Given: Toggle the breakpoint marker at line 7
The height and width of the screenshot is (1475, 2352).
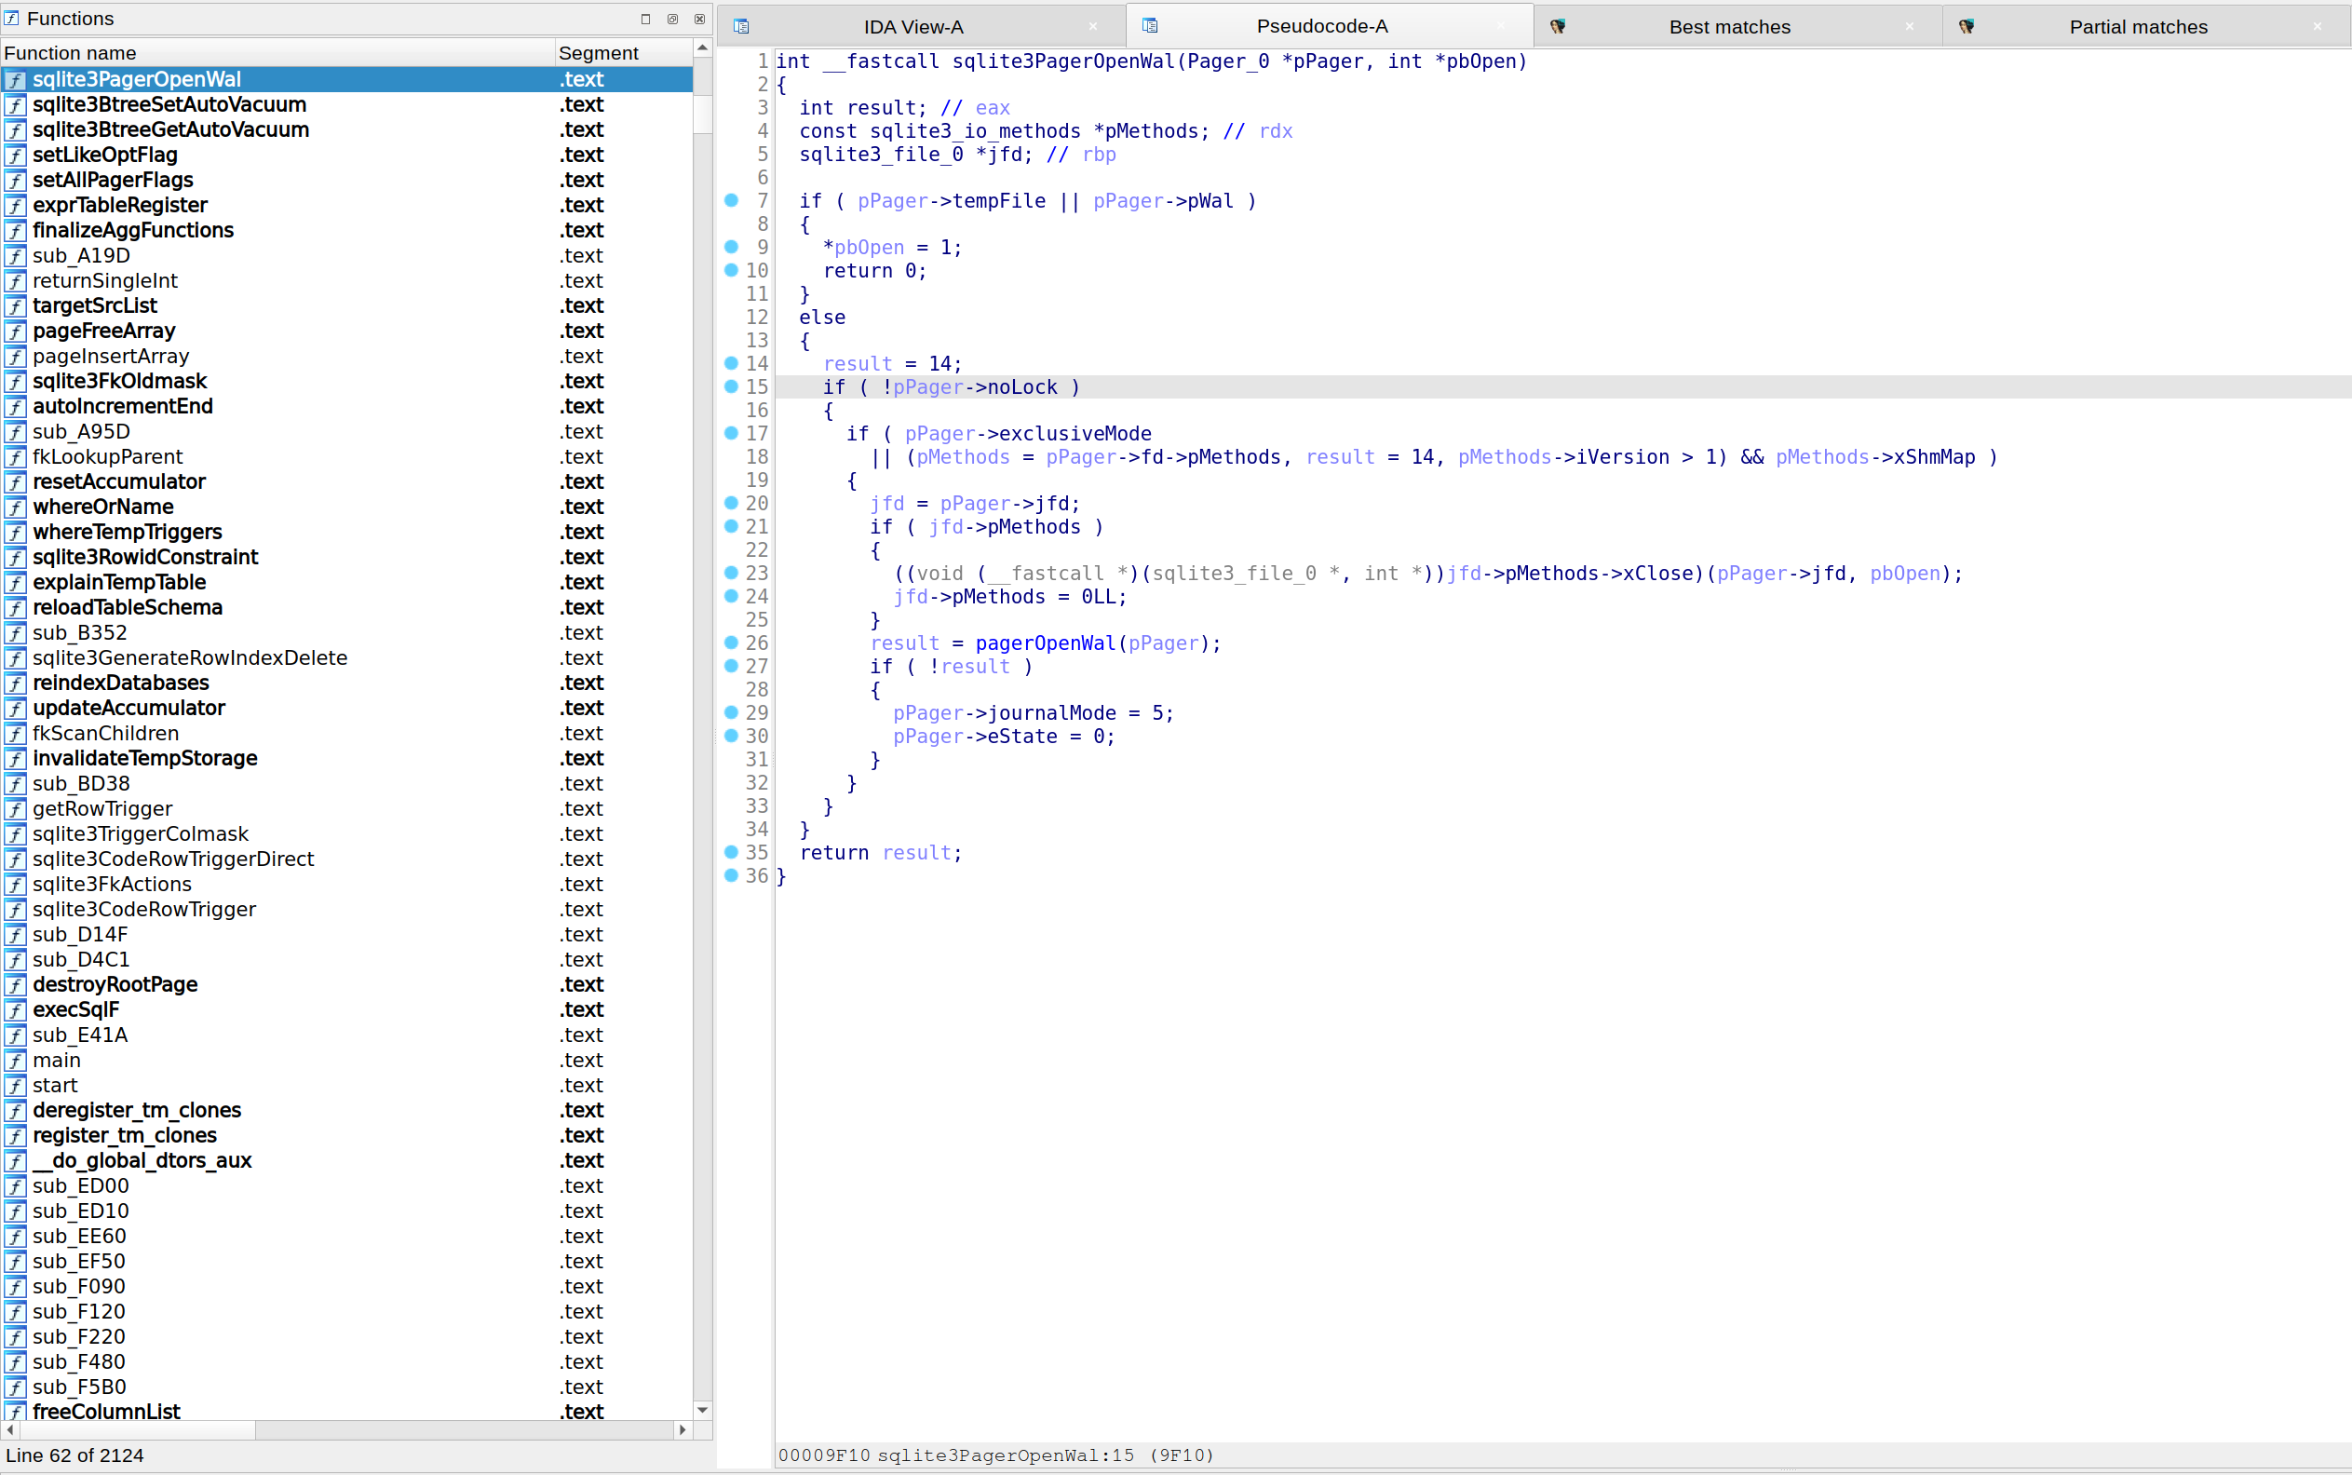Looking at the screenshot, I should [x=731, y=201].
